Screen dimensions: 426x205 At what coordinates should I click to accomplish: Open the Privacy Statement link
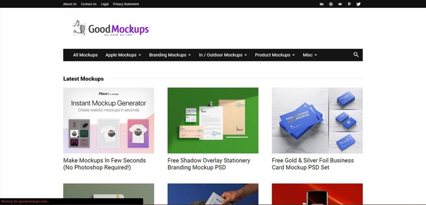pyautogui.click(x=126, y=4)
